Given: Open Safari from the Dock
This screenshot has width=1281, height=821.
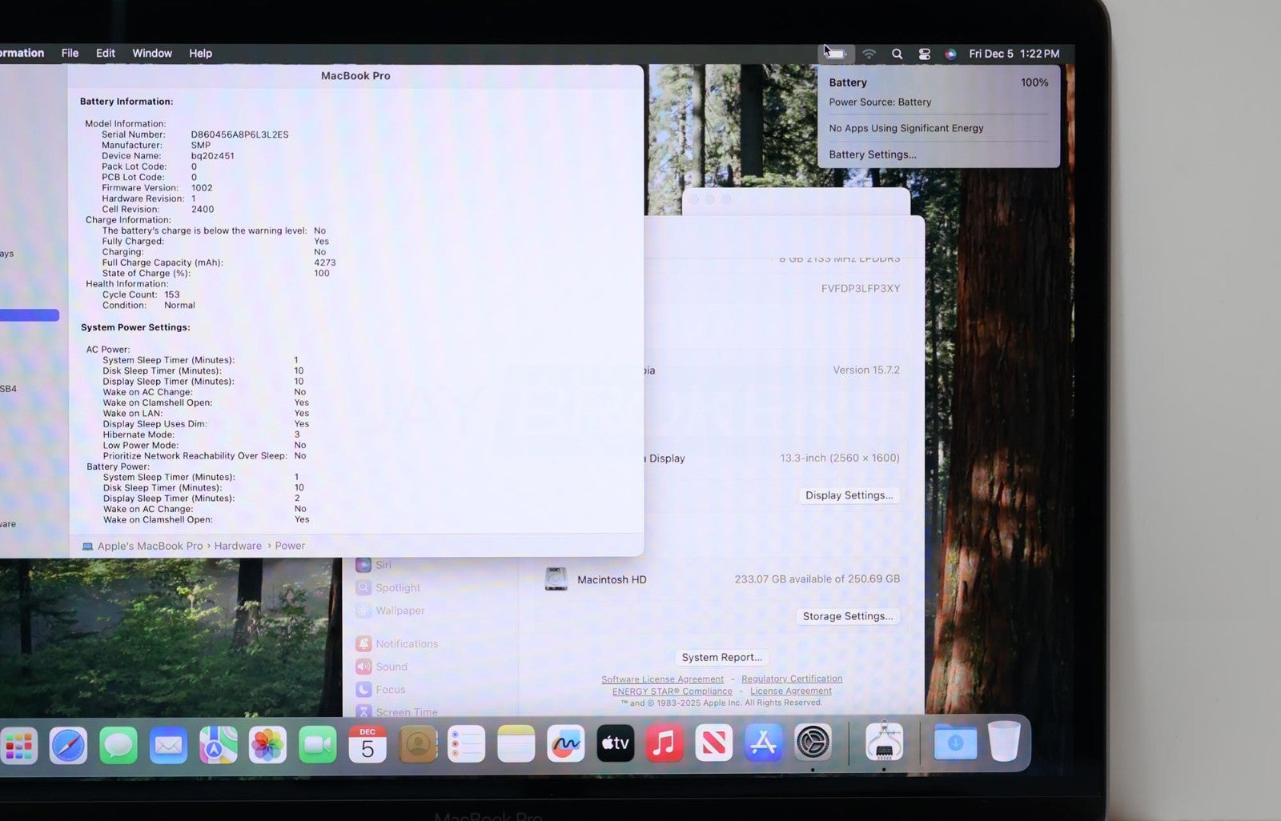Looking at the screenshot, I should (68, 745).
